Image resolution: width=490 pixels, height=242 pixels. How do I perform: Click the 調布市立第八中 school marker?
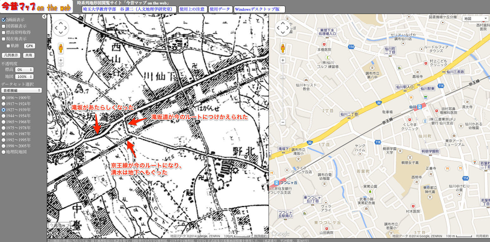coord(373,68)
